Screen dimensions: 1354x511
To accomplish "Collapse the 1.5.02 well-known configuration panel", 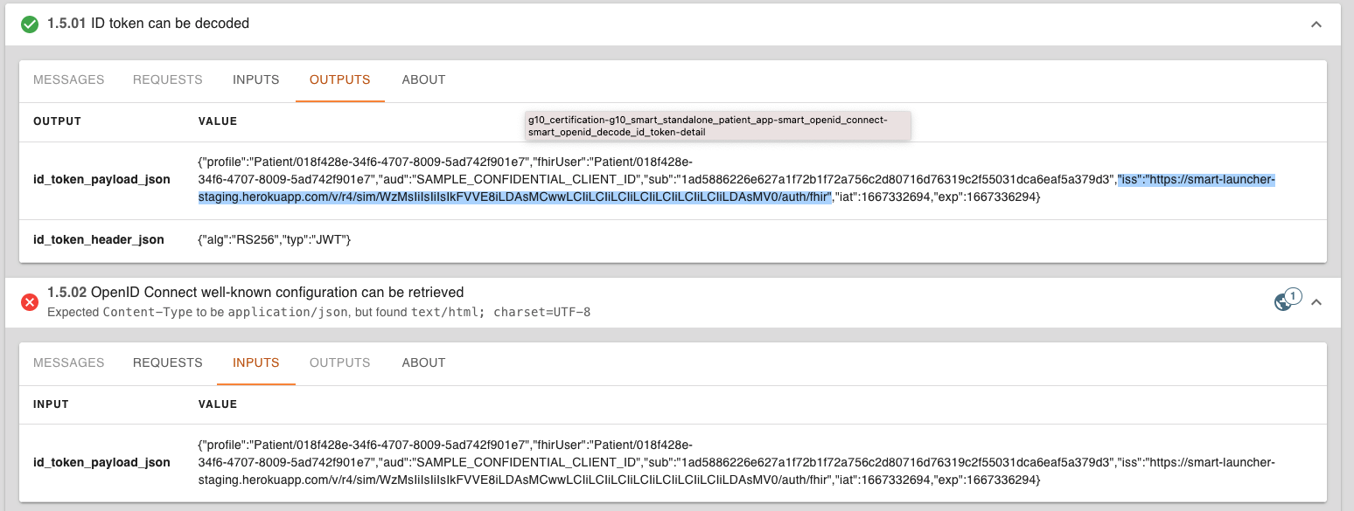I will [1316, 301].
